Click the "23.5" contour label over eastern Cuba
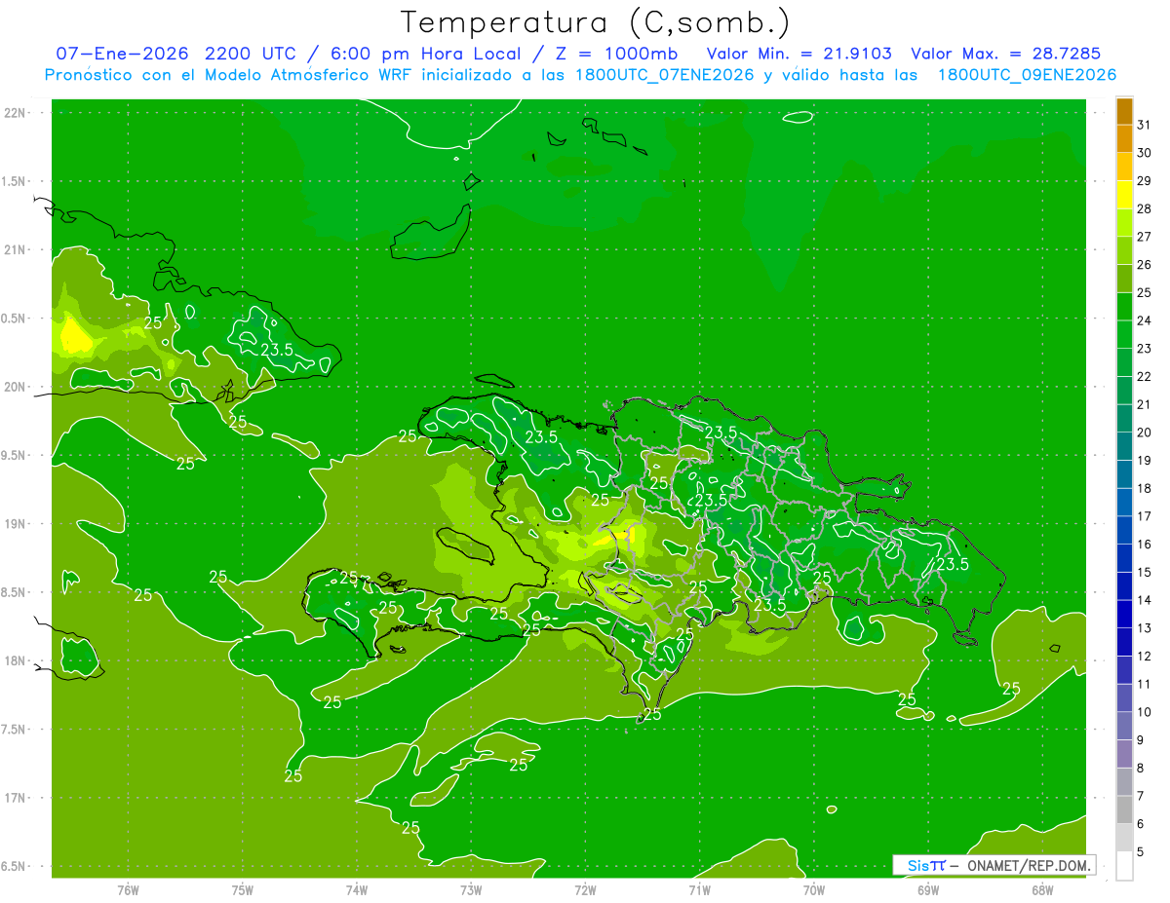The image size is (1170, 903). click(x=277, y=349)
